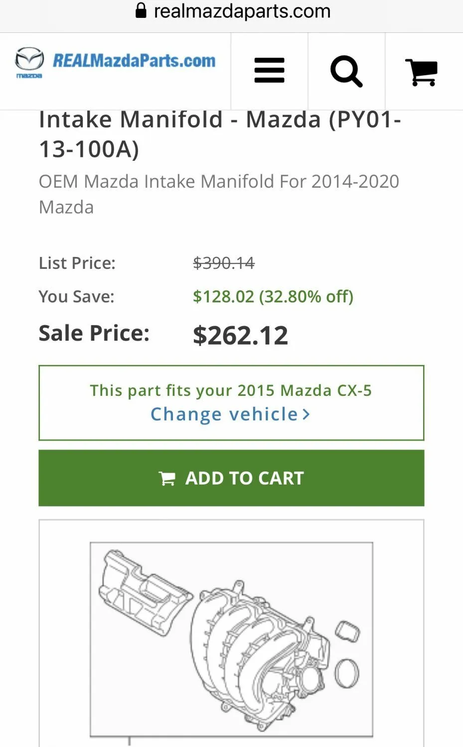Screen dimensions: 463x747
Task: Click the round O-ring gasket in diagram
Action: (x=346, y=673)
